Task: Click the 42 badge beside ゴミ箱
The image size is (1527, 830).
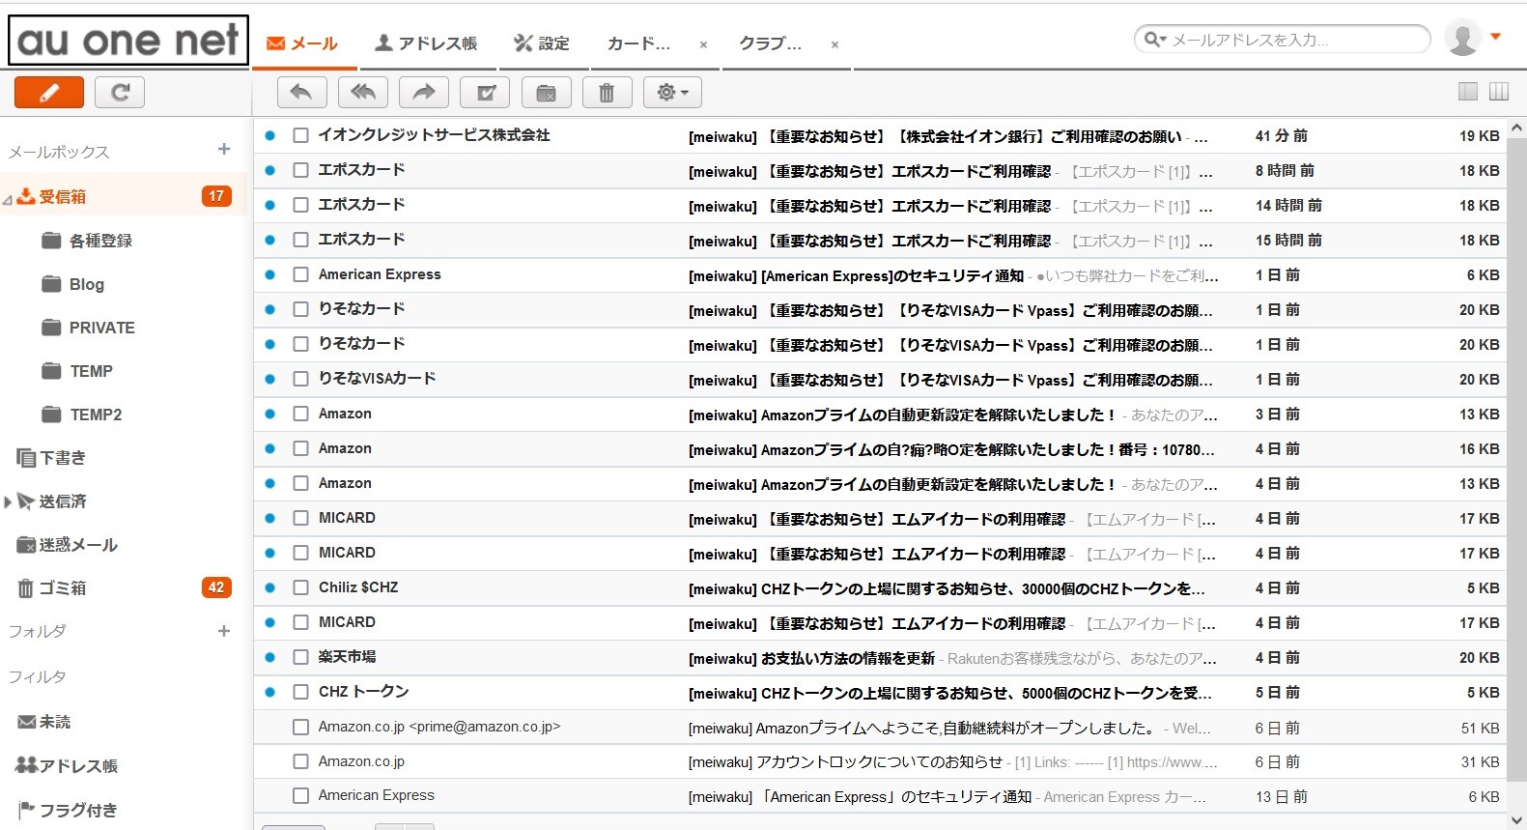Action: point(216,587)
